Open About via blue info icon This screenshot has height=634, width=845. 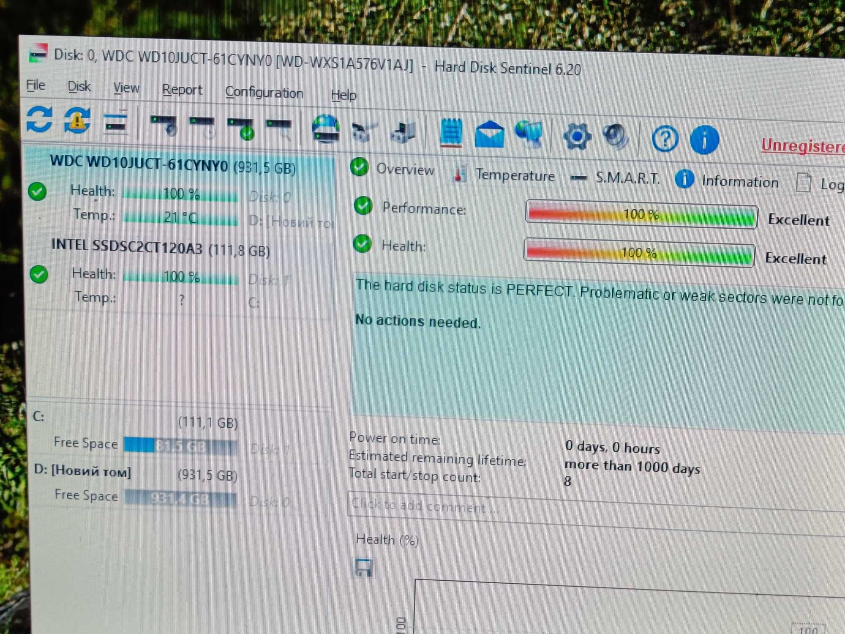click(x=704, y=140)
